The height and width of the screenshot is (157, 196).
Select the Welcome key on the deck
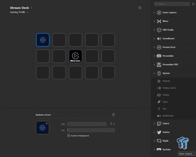point(75,56)
